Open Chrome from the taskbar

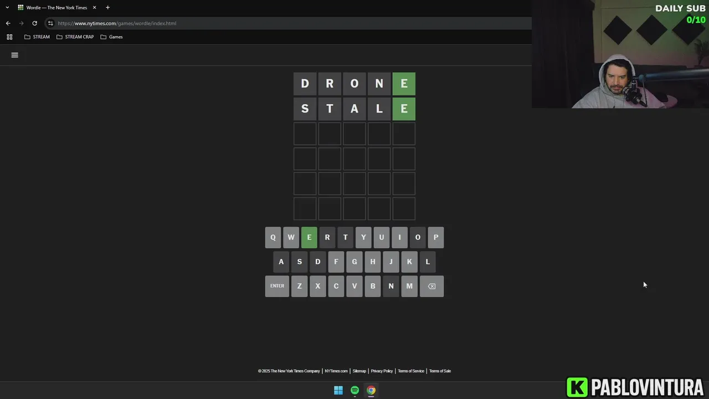click(371, 390)
